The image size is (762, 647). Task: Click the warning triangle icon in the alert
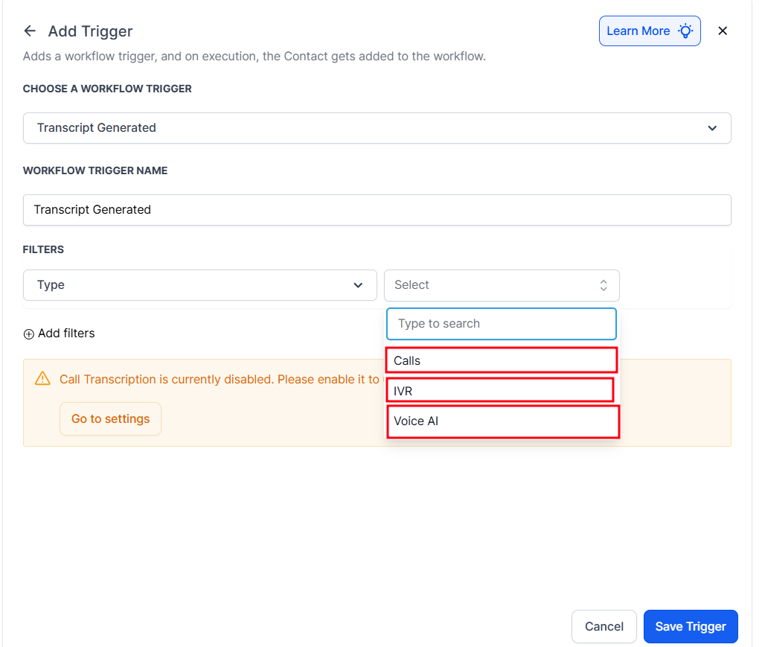(x=43, y=379)
